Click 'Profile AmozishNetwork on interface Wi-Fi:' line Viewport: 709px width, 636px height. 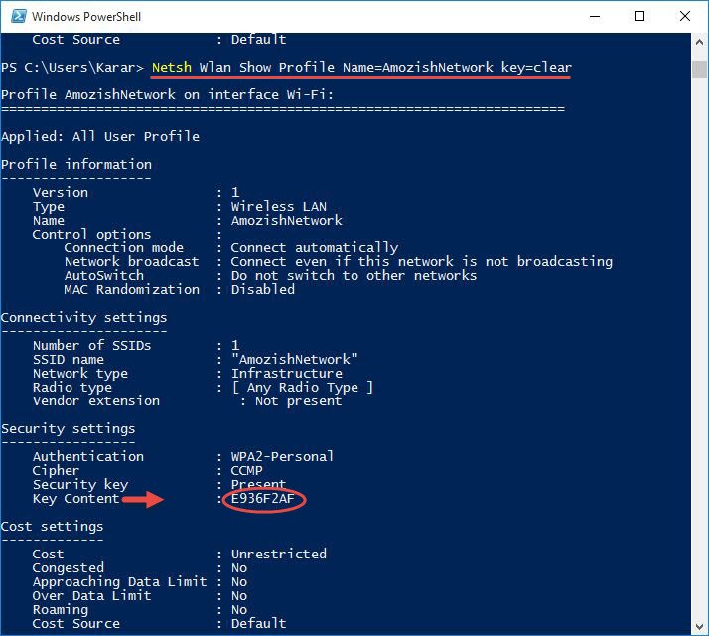point(167,95)
